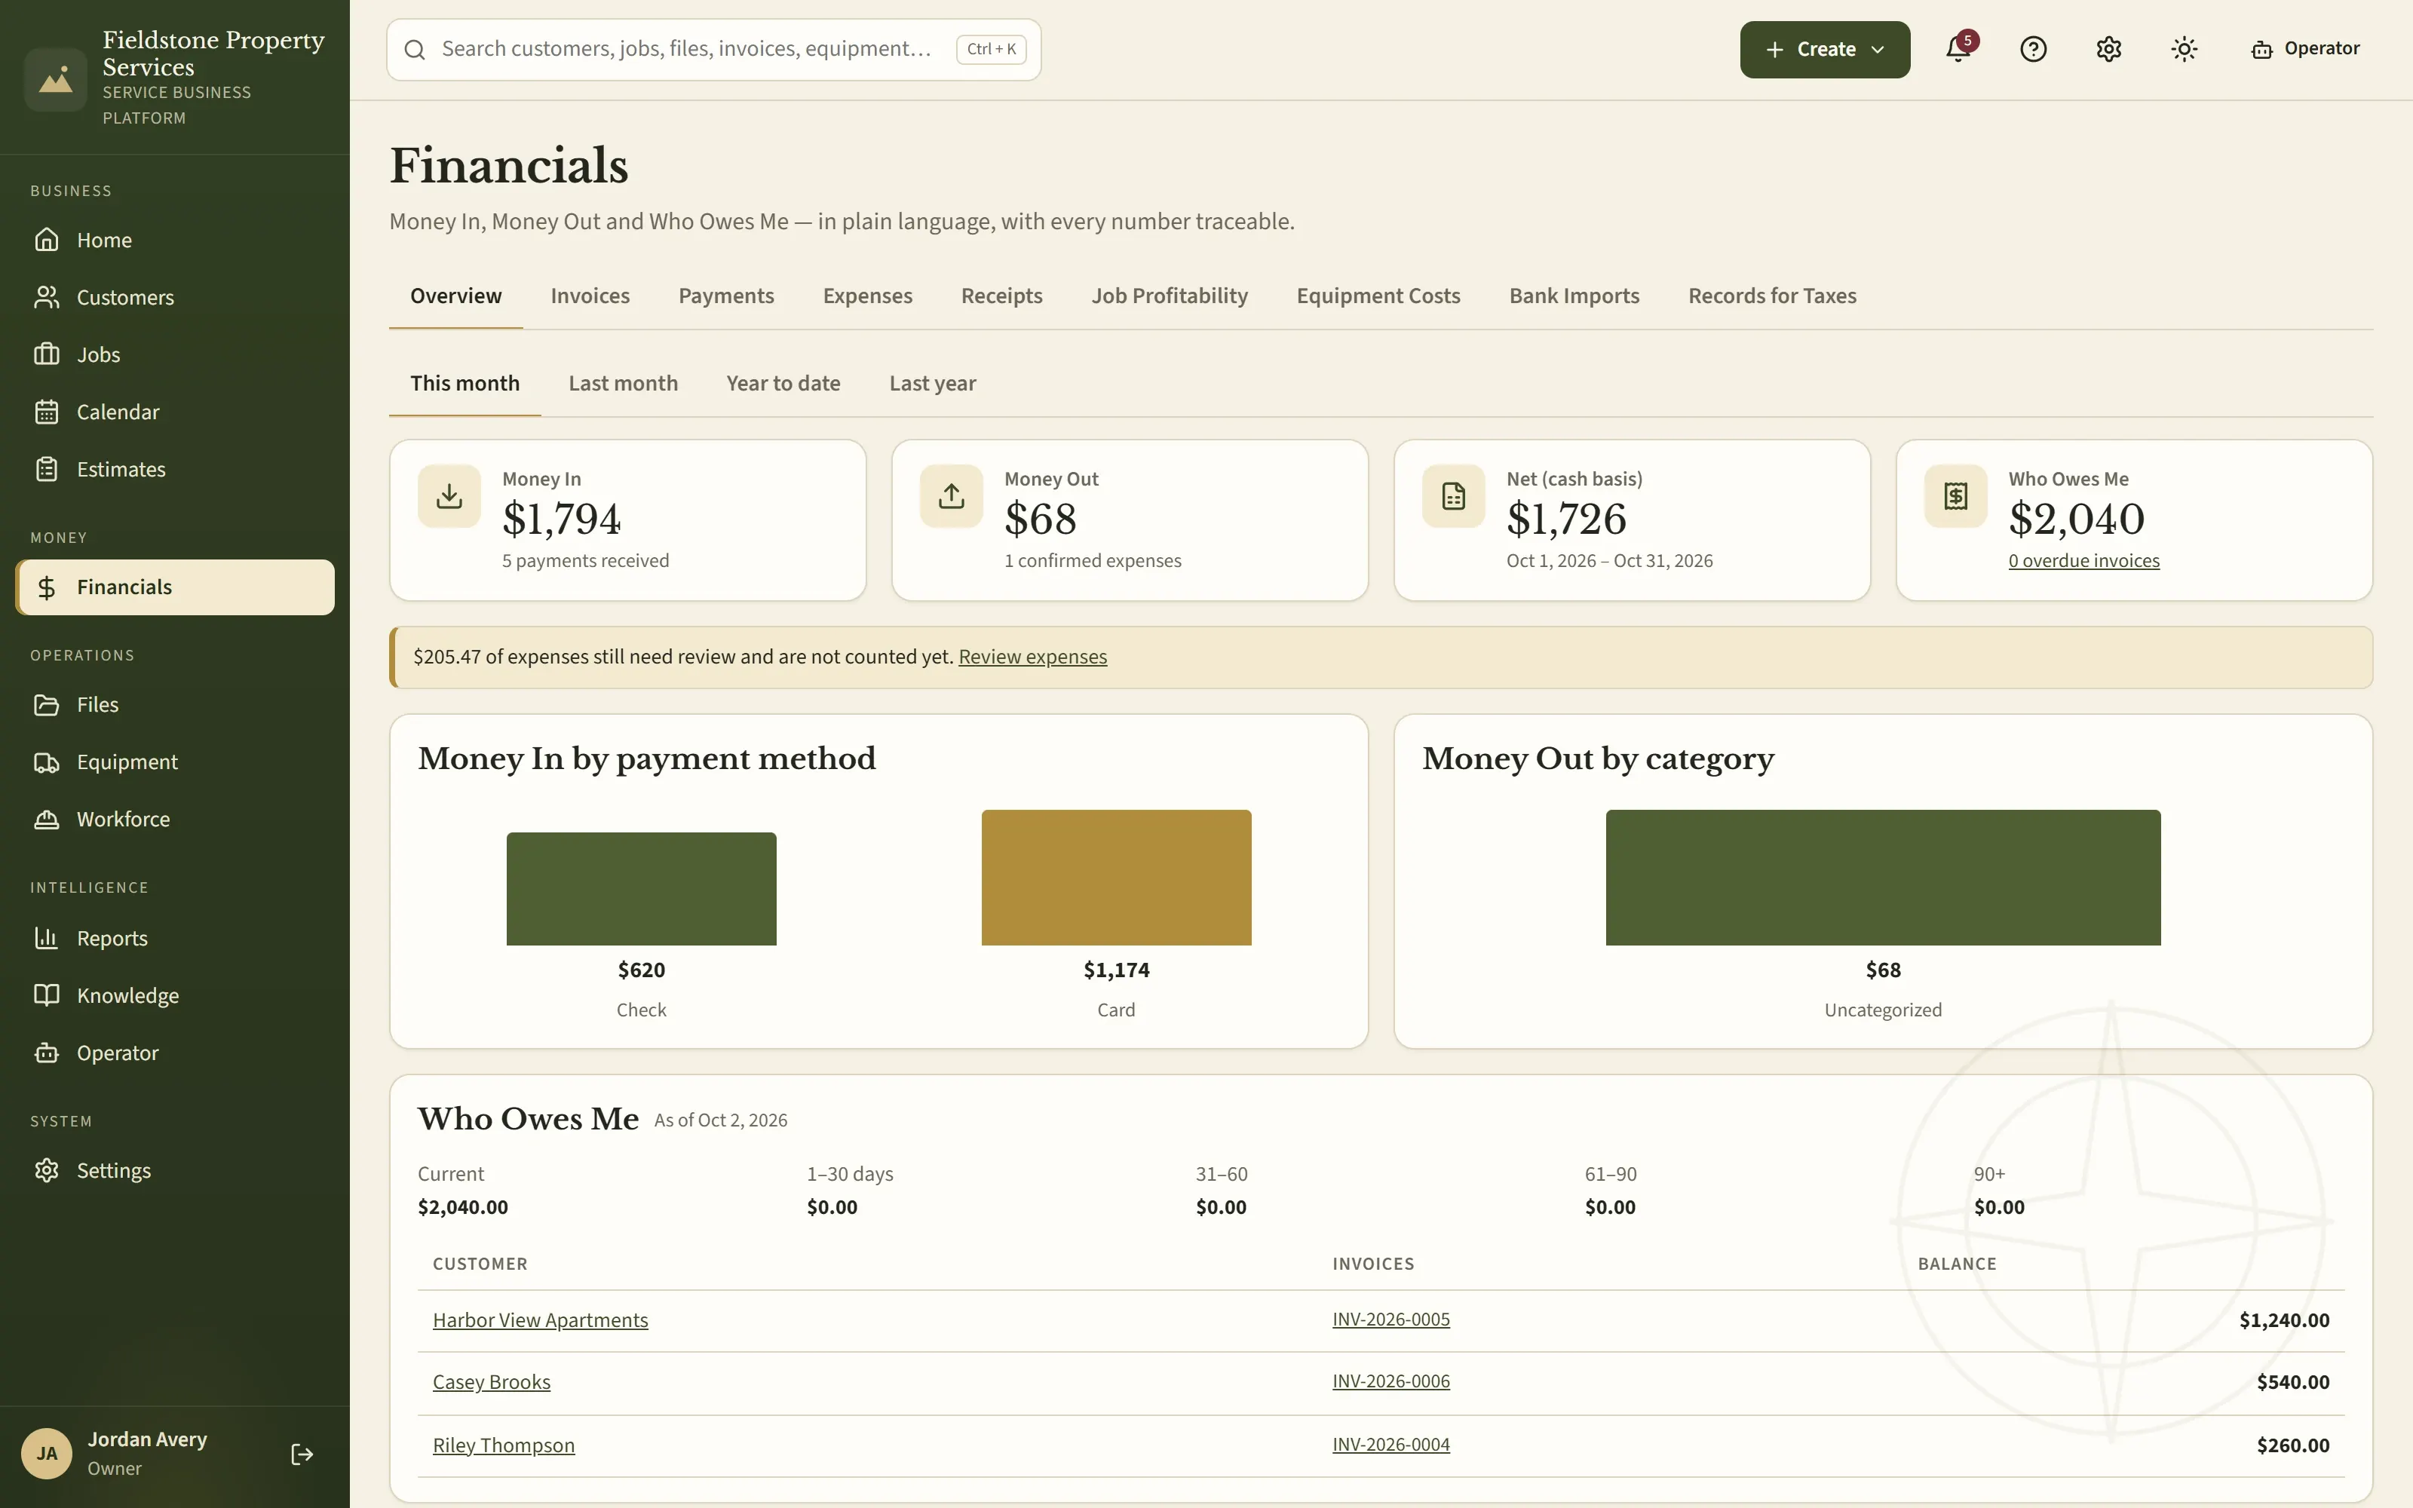Open Equipment in sidebar
Image resolution: width=2413 pixels, height=1508 pixels.
(x=174, y=762)
